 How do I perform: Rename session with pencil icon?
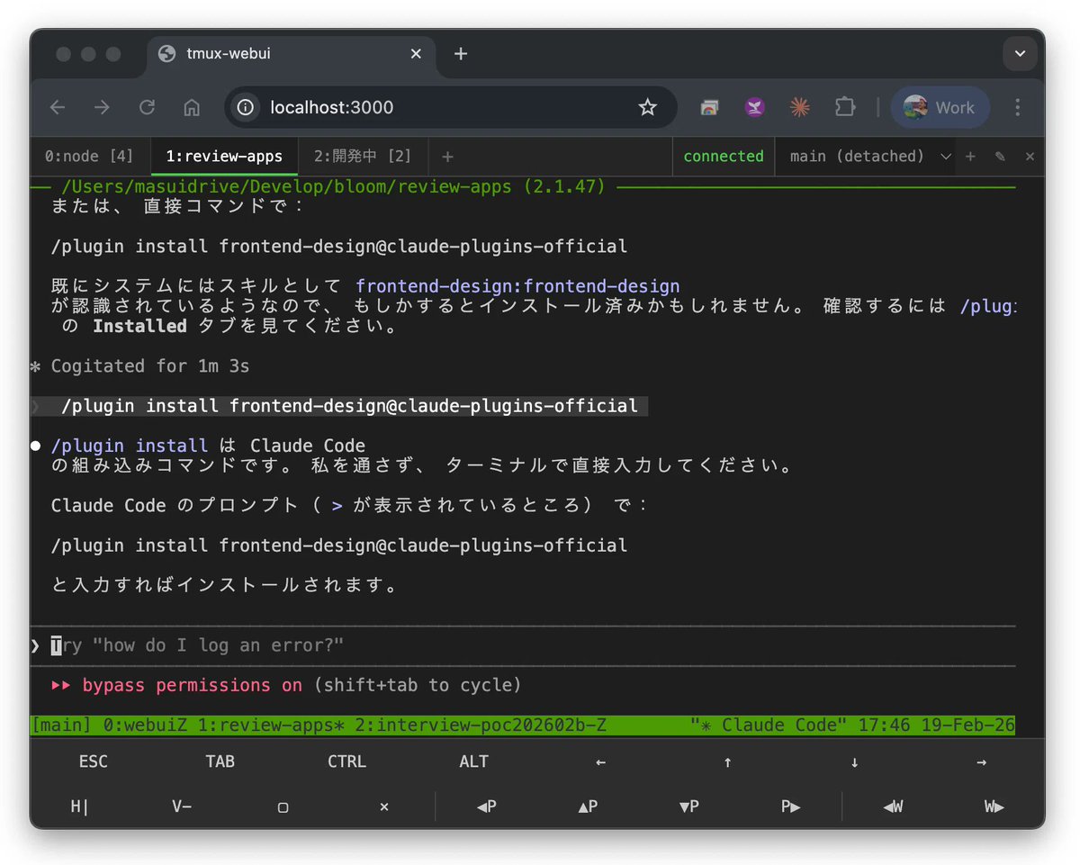point(1000,157)
